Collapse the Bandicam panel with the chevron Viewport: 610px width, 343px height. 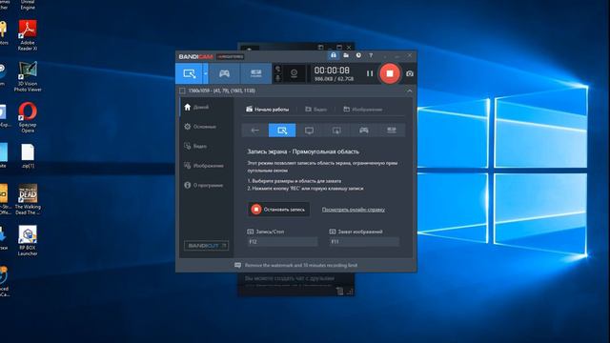click(x=409, y=91)
